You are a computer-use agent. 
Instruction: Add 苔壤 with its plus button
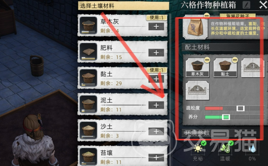point(156,157)
